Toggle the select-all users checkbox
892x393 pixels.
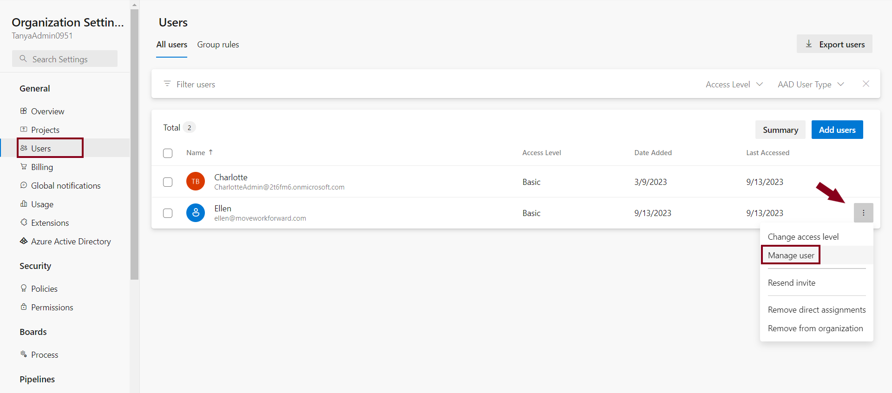(168, 153)
